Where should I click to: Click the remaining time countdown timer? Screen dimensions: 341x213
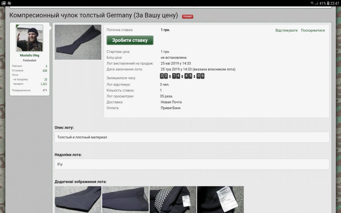[x=182, y=76]
